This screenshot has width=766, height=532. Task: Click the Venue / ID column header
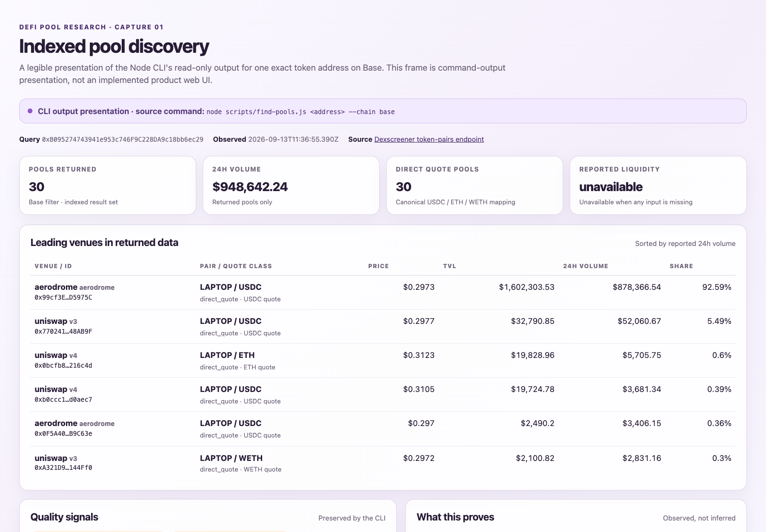tap(53, 266)
